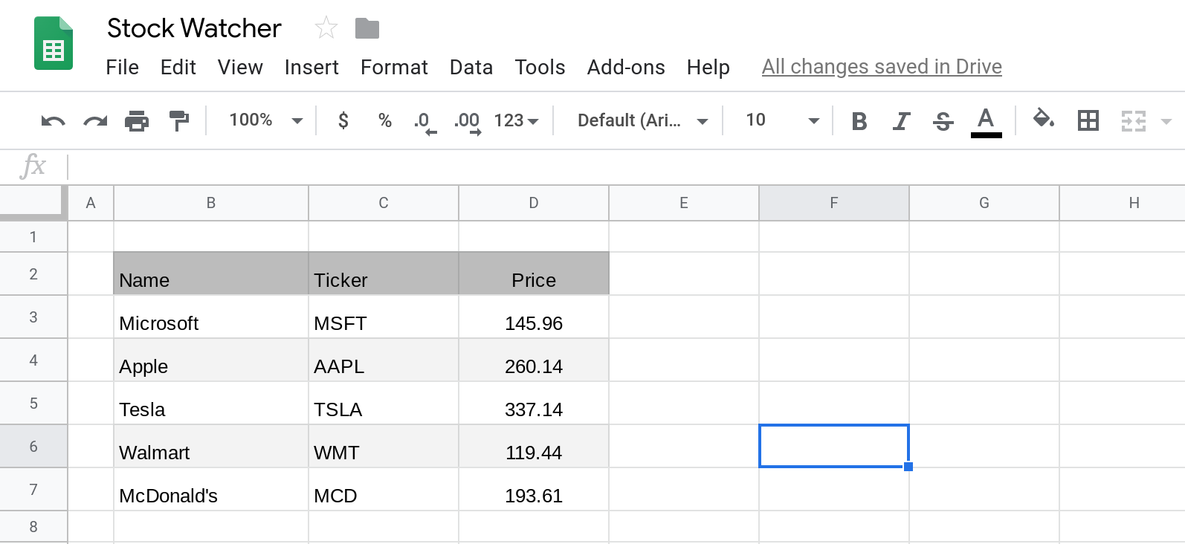The height and width of the screenshot is (544, 1185).
Task: Format selection as currency
Action: point(343,120)
